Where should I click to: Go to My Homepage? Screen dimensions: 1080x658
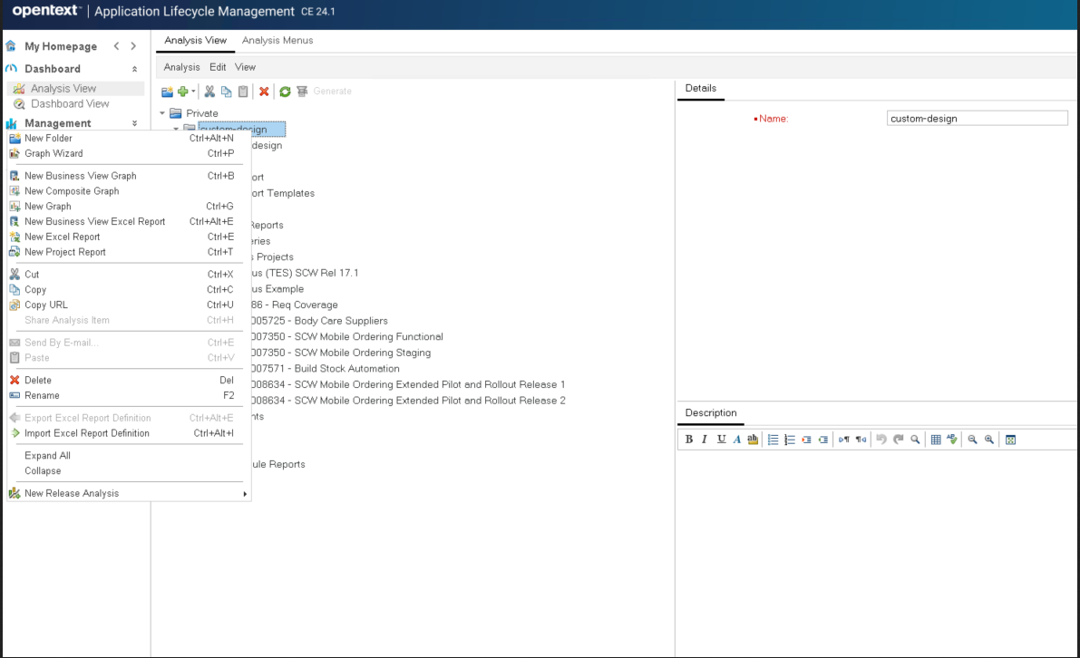(x=61, y=46)
